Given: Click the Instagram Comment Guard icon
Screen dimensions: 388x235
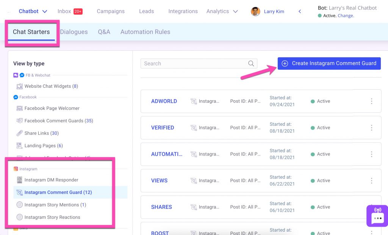Looking at the screenshot, I should (20, 192).
